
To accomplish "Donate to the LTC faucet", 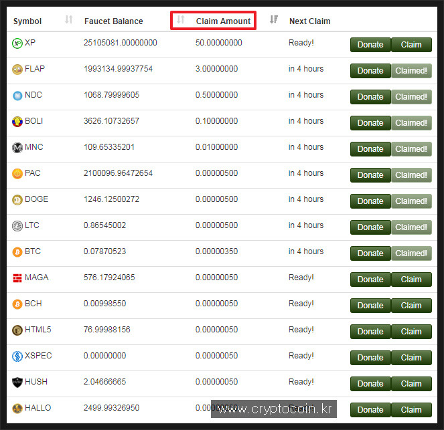I will coord(370,227).
